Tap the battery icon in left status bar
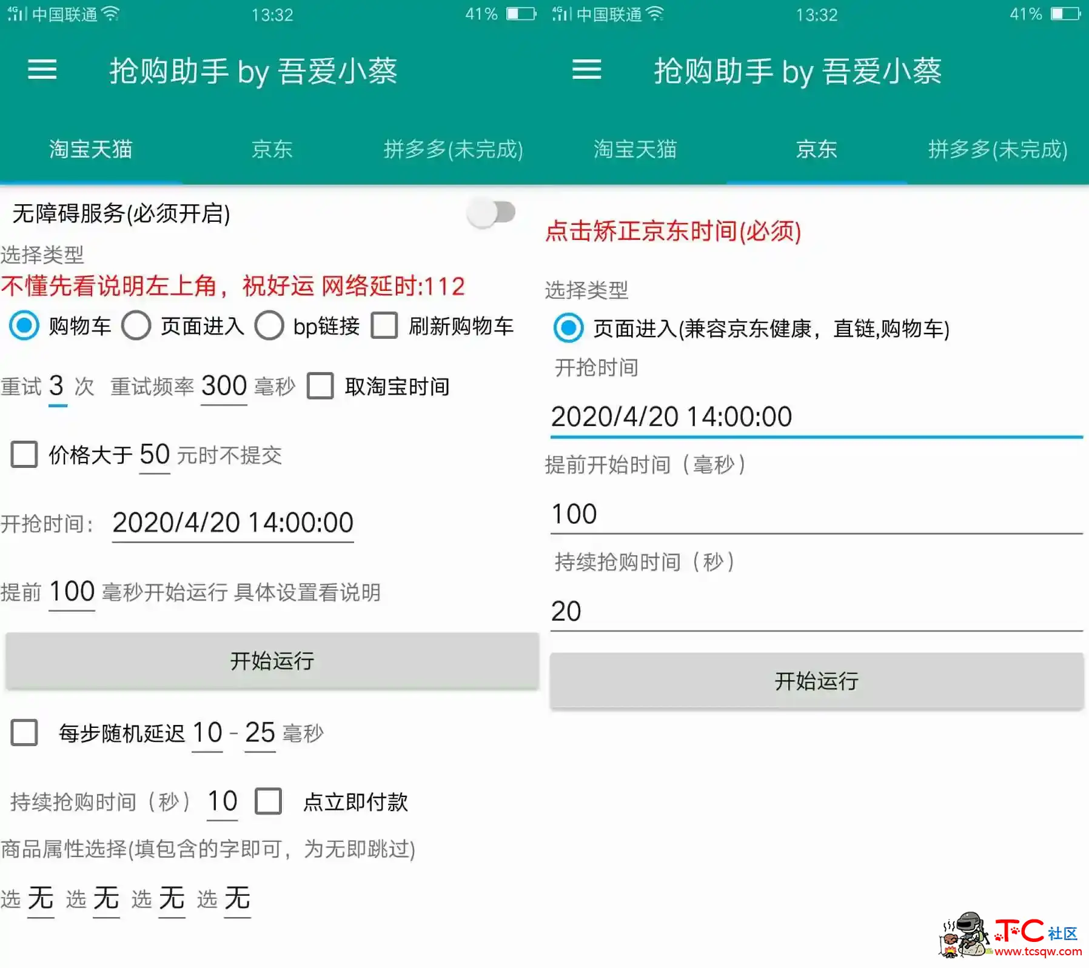This screenshot has width=1089, height=968. click(521, 14)
